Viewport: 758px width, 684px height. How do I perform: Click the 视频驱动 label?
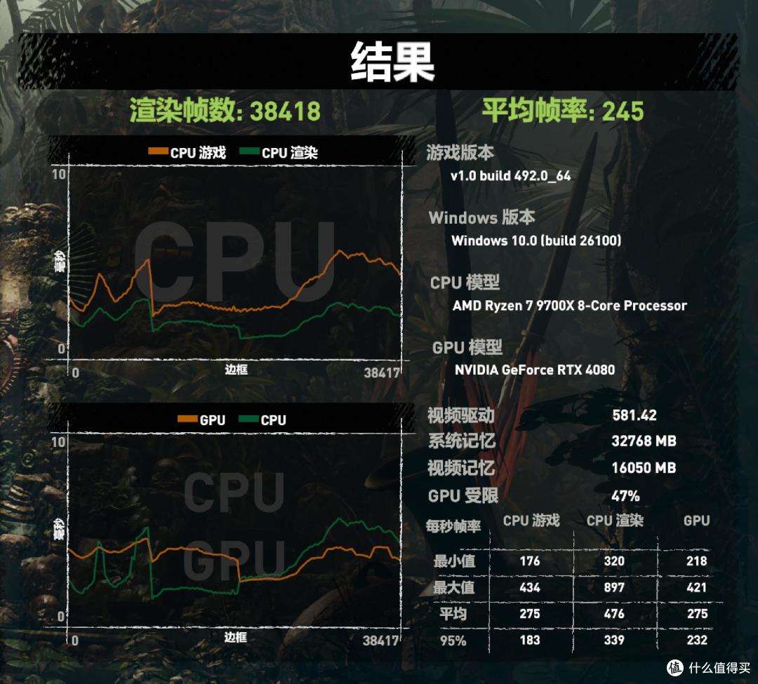coord(460,415)
